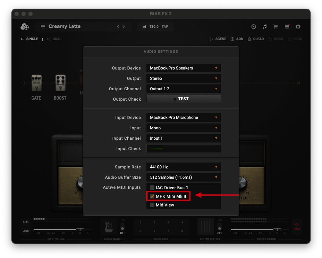The image size is (322, 258).
Task: Click the TAP tempo button
Action: 165,26
